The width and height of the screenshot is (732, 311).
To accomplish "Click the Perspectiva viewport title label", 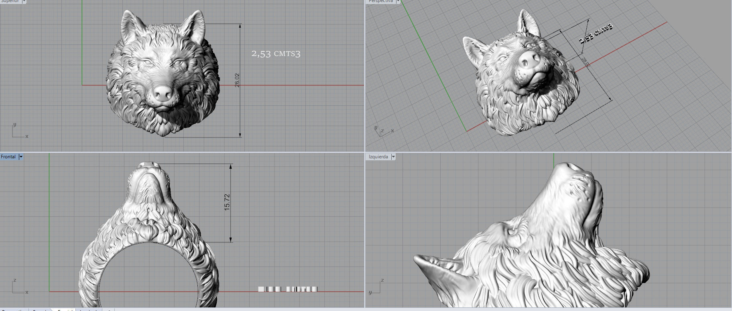I will pos(381,2).
